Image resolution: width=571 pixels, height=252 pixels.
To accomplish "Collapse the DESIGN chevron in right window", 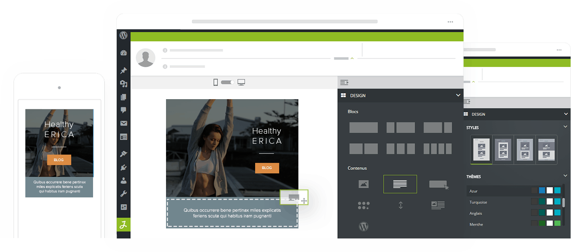I will [566, 114].
